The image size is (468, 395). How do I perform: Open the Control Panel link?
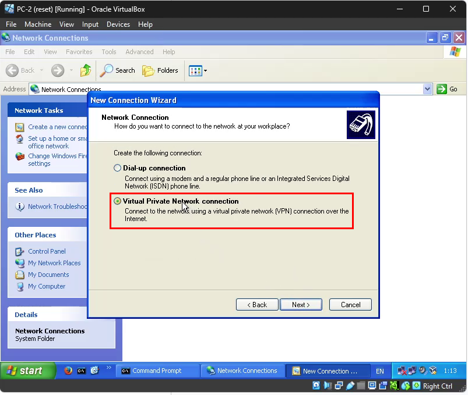[47, 251]
